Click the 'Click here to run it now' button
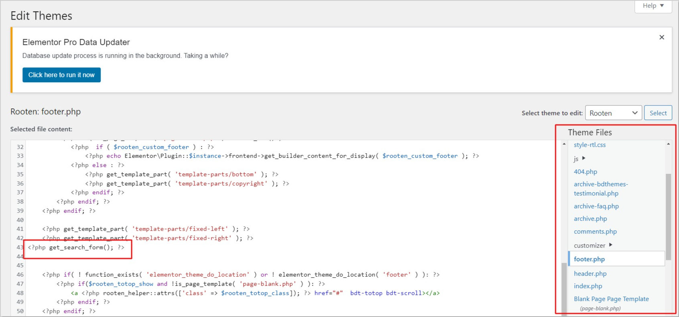The height and width of the screenshot is (317, 679). pyautogui.click(x=61, y=75)
